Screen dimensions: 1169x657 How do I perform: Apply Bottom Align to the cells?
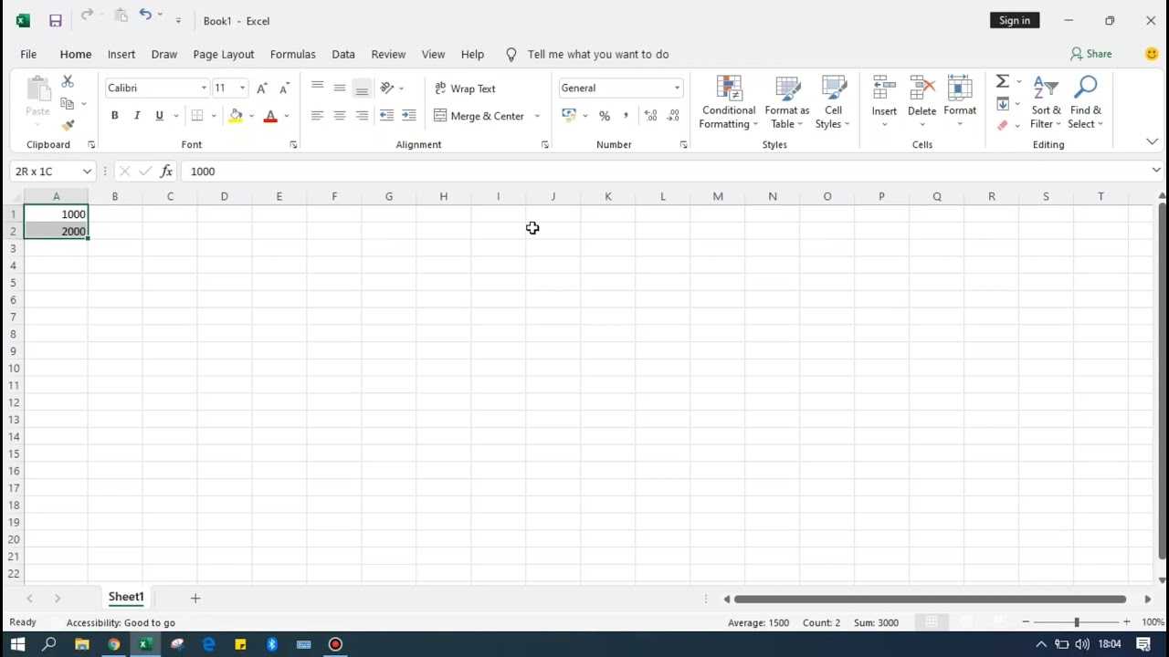[362, 88]
